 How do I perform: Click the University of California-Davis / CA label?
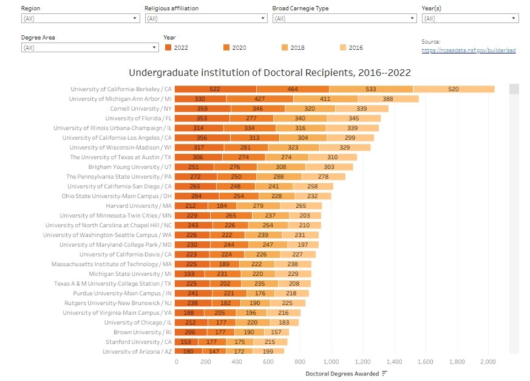click(126, 255)
